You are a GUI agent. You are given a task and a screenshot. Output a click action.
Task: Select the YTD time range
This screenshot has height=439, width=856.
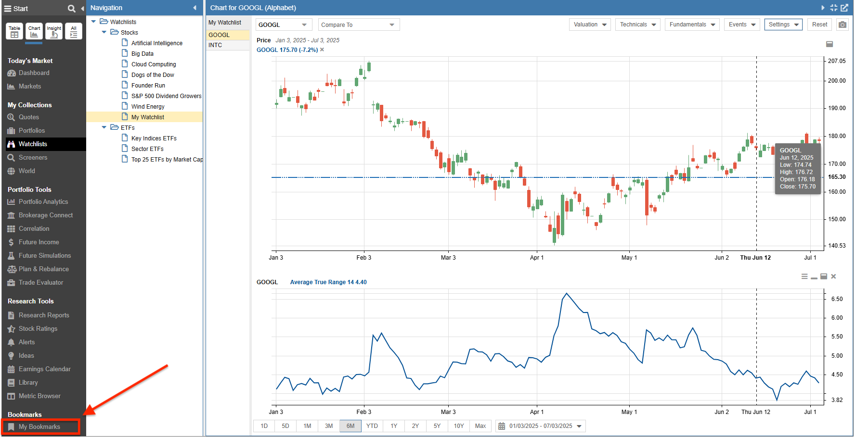pos(372,426)
